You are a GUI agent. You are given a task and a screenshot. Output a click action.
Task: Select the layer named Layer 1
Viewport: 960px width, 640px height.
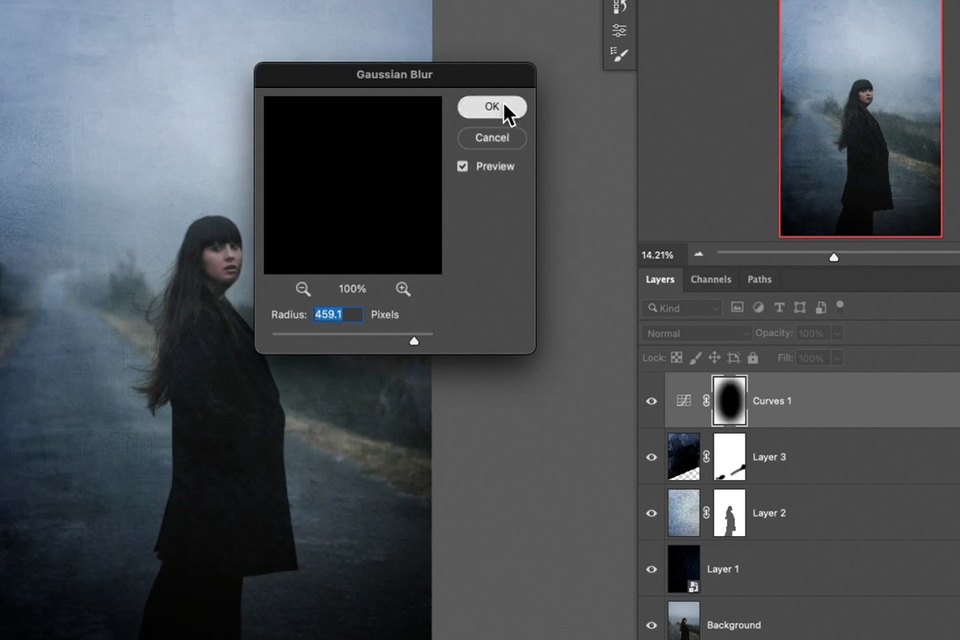coord(723,569)
